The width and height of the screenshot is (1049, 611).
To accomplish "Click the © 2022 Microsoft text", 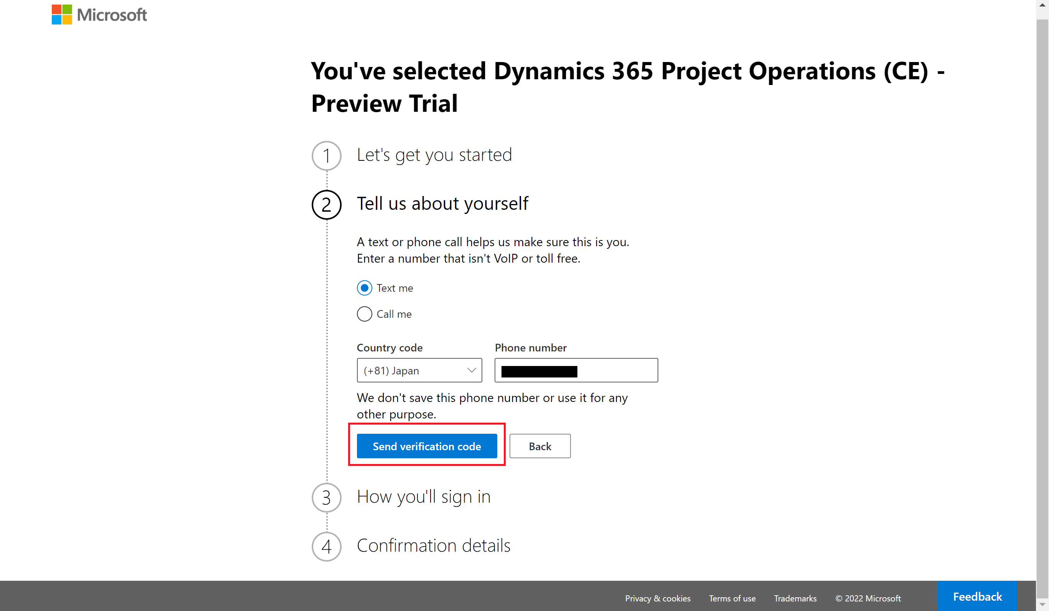I will point(868,598).
